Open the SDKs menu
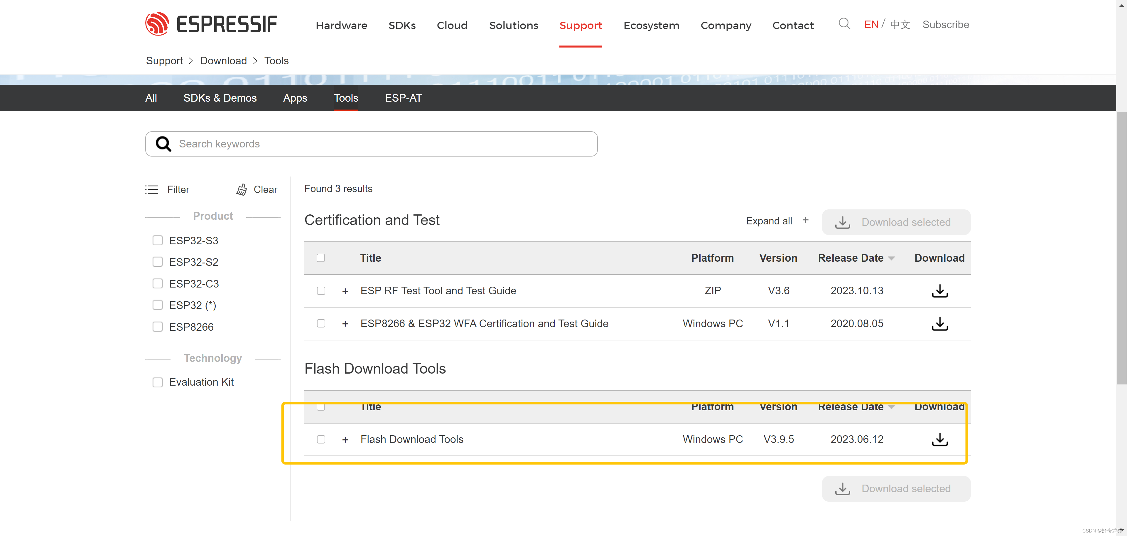The width and height of the screenshot is (1127, 536). (x=401, y=25)
